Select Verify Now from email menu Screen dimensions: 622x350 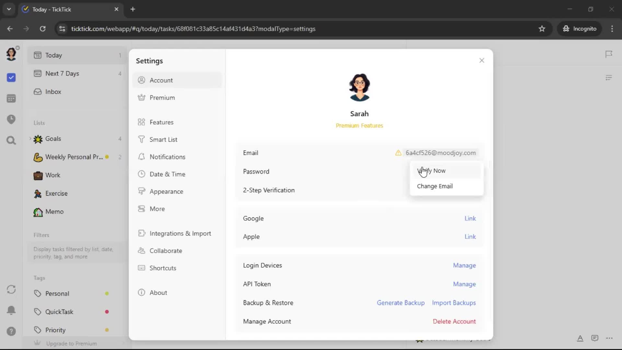click(431, 171)
